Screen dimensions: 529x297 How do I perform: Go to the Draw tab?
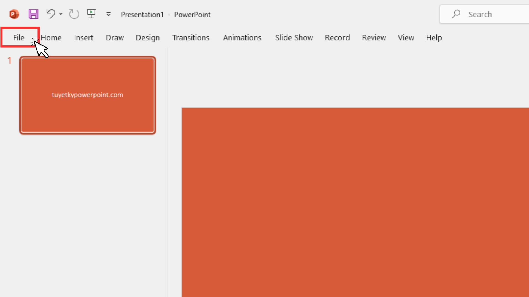click(115, 38)
